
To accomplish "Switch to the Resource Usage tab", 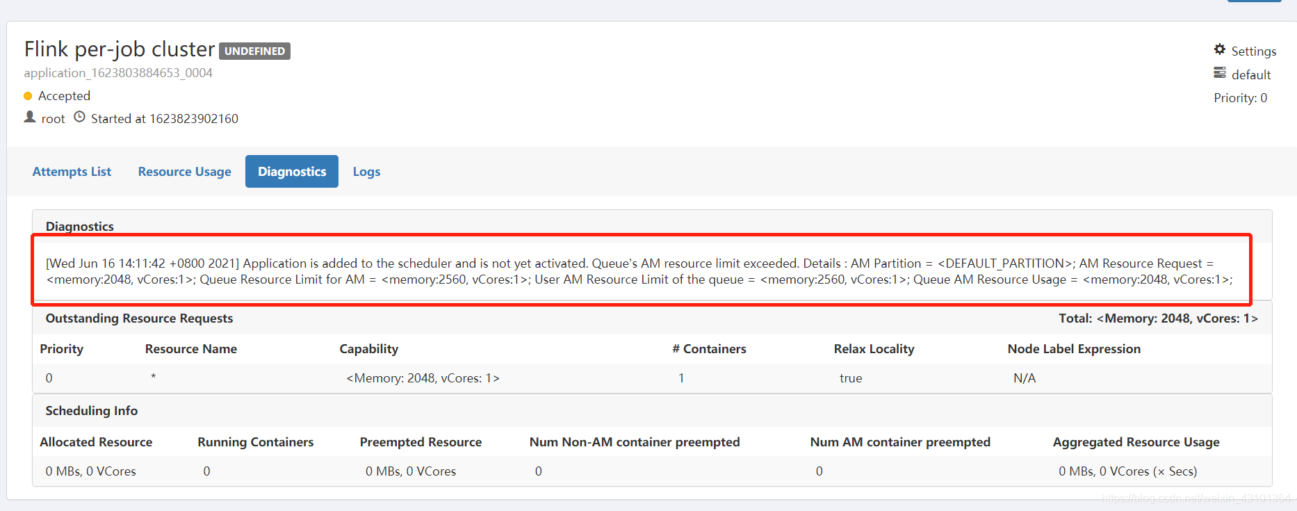I will (185, 172).
